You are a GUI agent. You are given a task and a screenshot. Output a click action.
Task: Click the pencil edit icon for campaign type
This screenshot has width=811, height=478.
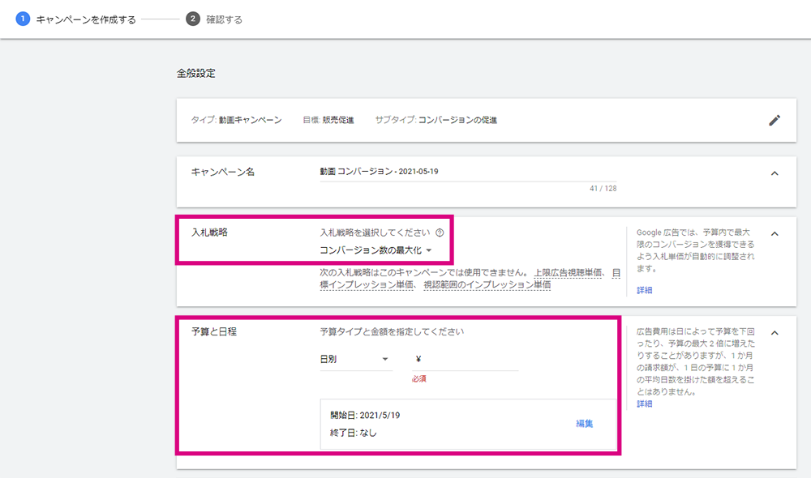point(775,121)
